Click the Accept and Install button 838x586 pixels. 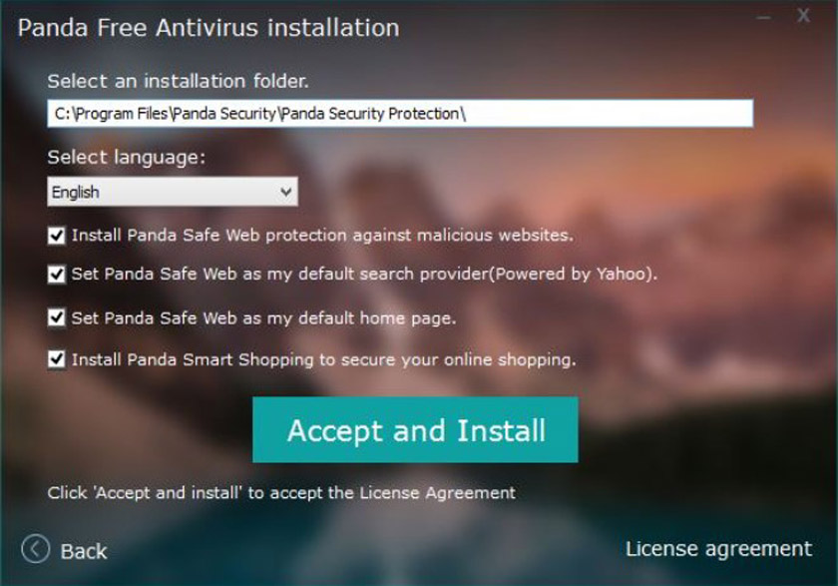coord(415,430)
